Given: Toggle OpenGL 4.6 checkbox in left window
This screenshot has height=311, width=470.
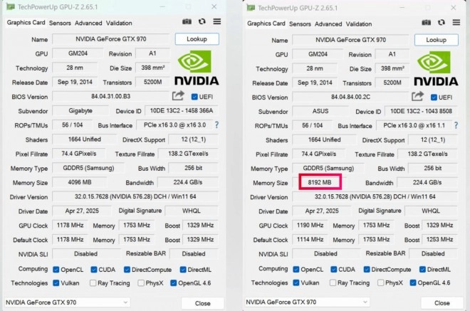Looking at the screenshot, I should 173,283.
